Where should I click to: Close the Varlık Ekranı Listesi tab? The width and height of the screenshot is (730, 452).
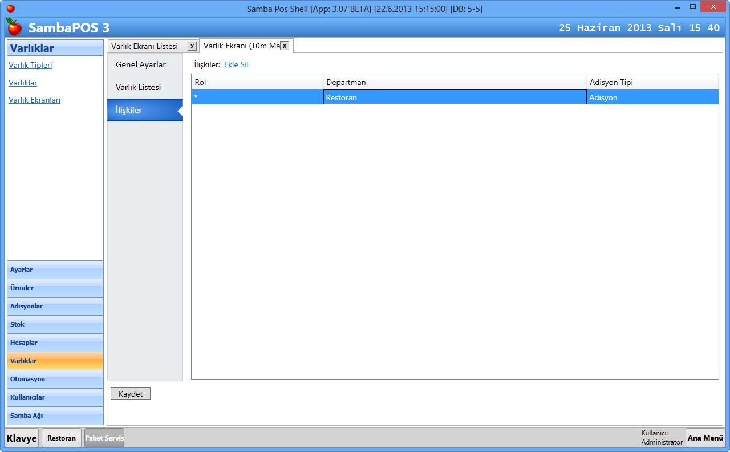(x=192, y=46)
